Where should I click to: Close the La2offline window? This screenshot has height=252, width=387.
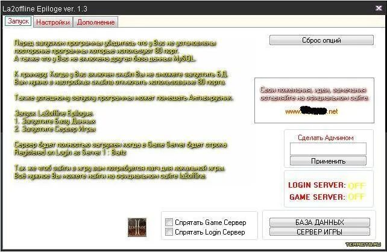(379, 8)
